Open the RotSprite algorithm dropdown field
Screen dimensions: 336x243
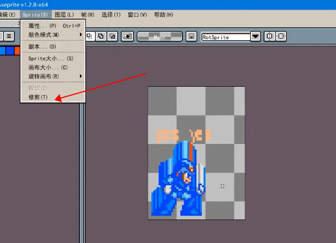pyautogui.click(x=225, y=37)
